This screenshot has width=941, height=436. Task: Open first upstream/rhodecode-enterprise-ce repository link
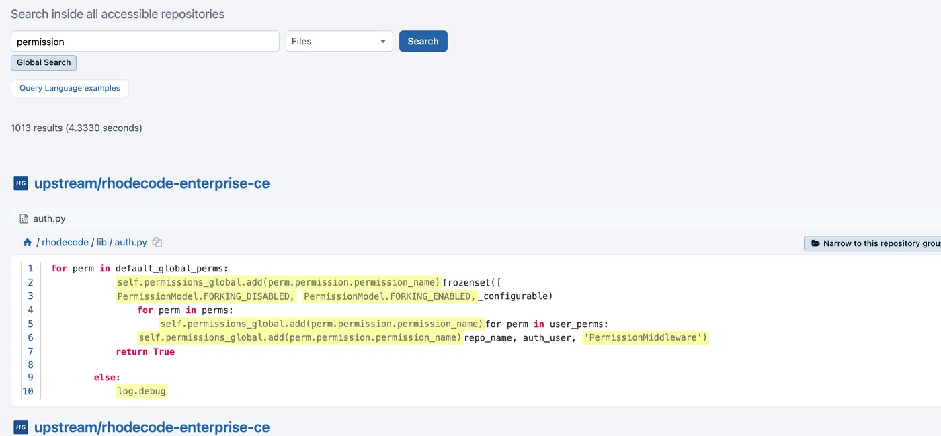click(x=152, y=183)
